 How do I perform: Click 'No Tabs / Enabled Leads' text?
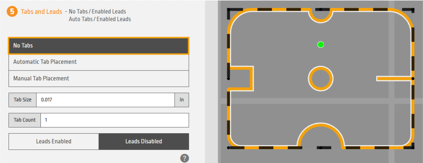pos(97,12)
